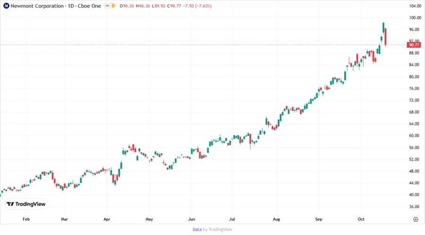This screenshot has height=235, width=425.
Task: Click the 96.00 price axis label
Action: click(414, 30)
